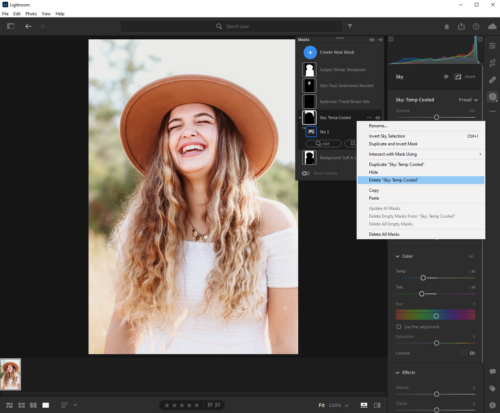Click Create New Mask button
This screenshot has height=413, width=500.
pos(310,52)
